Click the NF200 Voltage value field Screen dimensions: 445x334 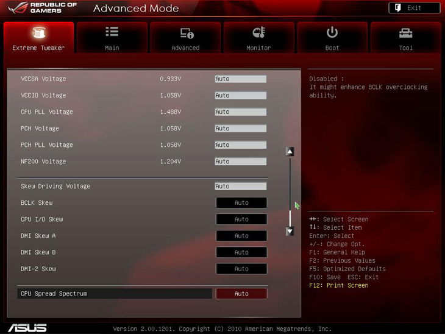[240, 162]
